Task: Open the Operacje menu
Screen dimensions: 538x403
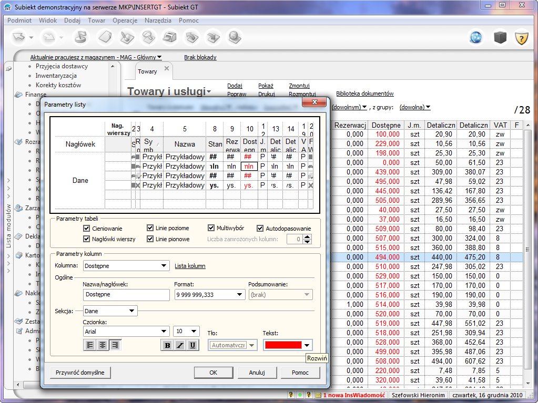Action: [x=125, y=20]
